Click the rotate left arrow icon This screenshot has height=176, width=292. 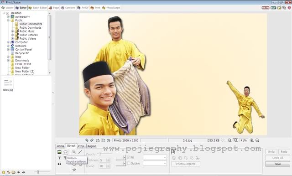(87, 140)
